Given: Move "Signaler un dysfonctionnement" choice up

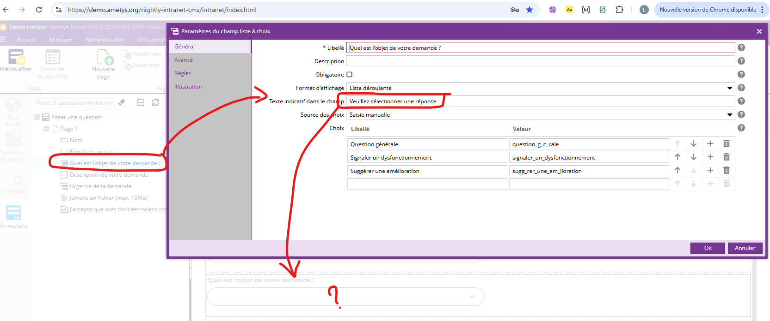Looking at the screenshot, I should pos(678,157).
